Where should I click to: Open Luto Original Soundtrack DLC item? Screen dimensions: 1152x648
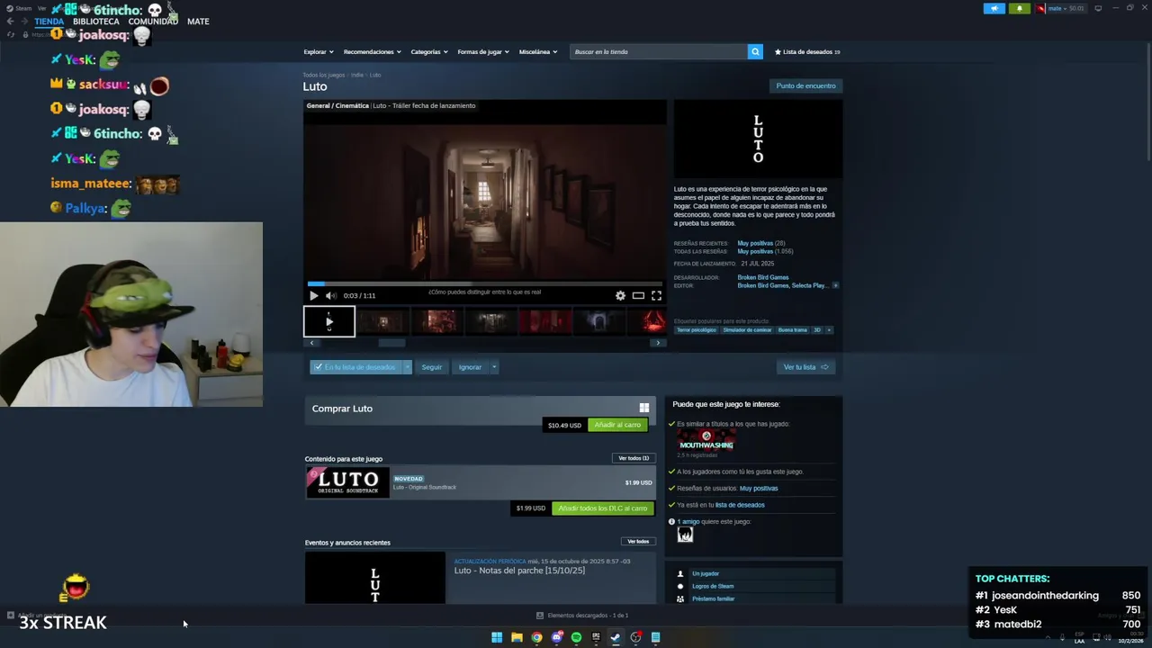click(x=480, y=482)
